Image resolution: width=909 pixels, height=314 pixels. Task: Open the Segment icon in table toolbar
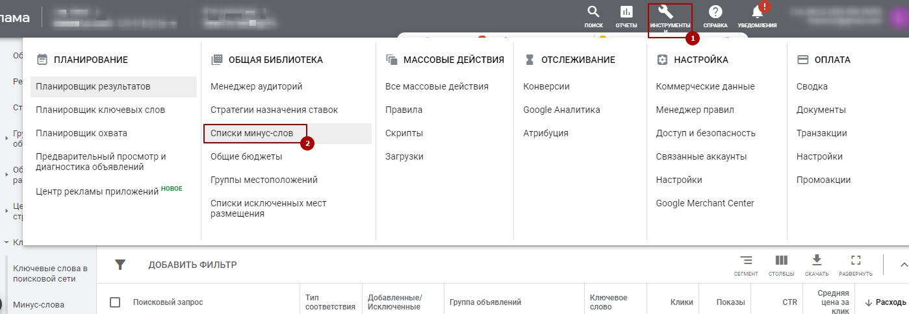[746, 261]
